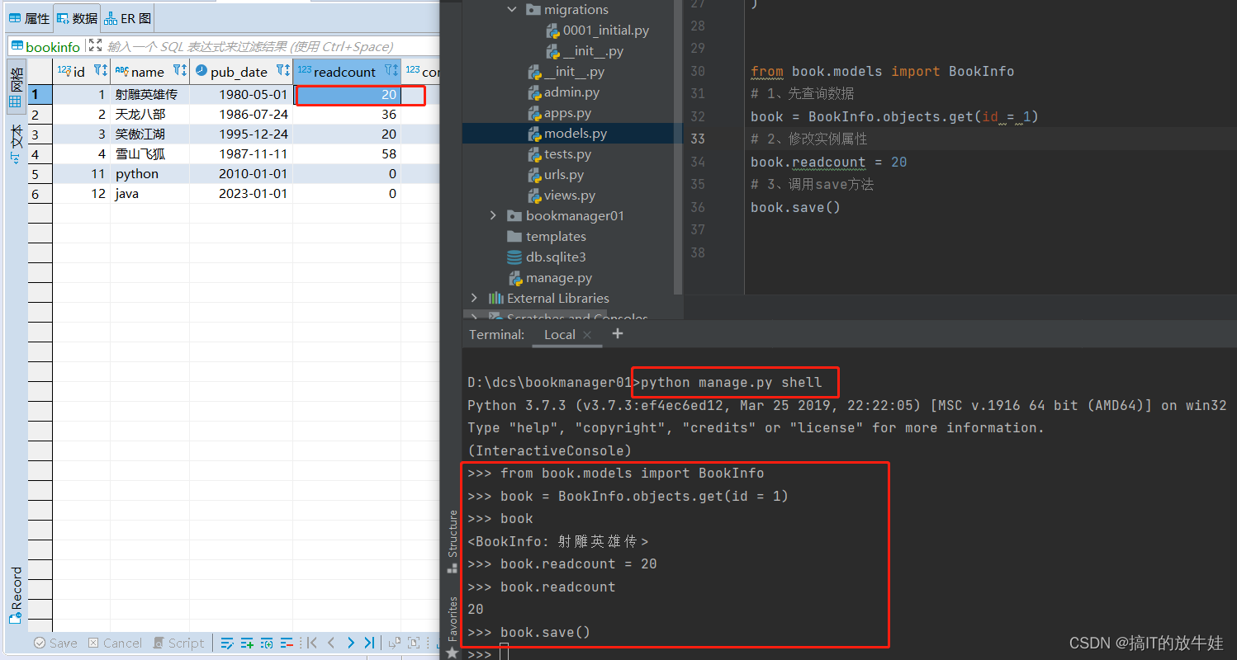
Task: Select row number 4 header
Action: [x=40, y=154]
